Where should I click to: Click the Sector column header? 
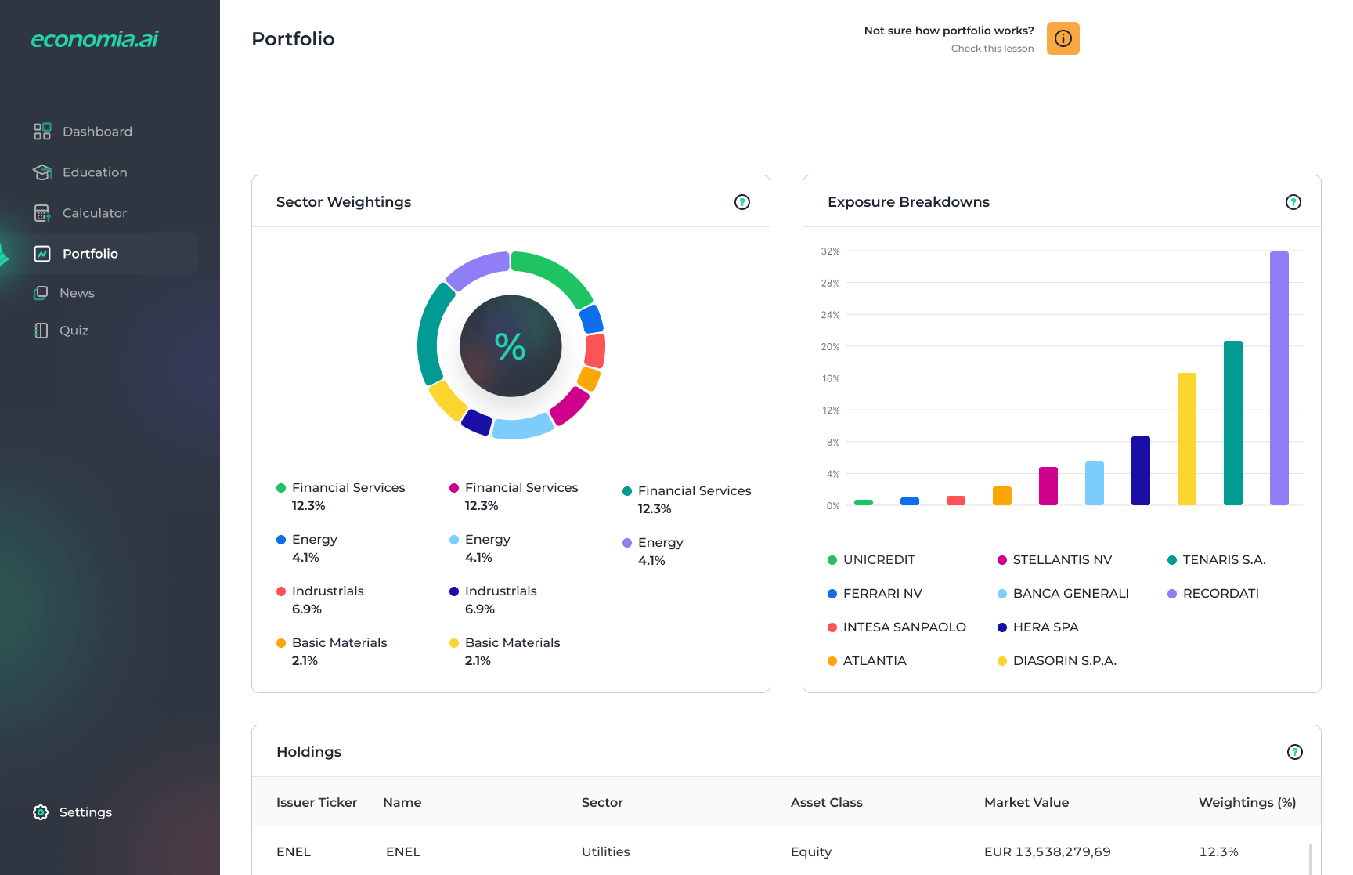(602, 802)
